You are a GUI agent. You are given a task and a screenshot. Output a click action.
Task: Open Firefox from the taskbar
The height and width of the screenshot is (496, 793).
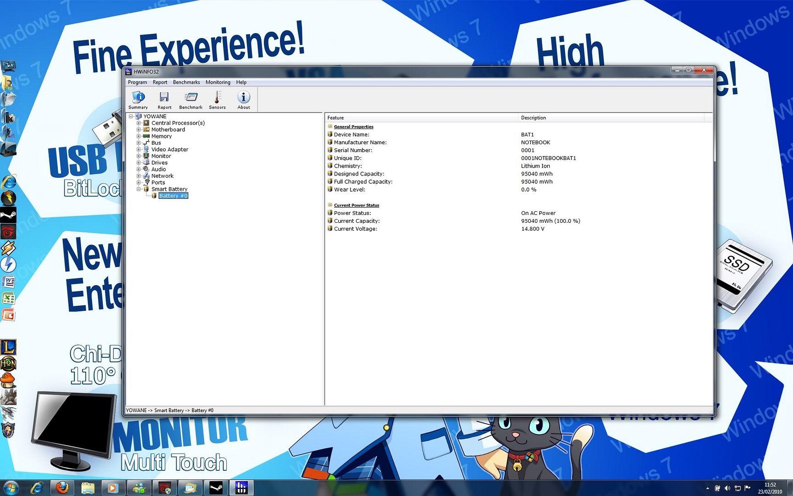click(x=62, y=487)
